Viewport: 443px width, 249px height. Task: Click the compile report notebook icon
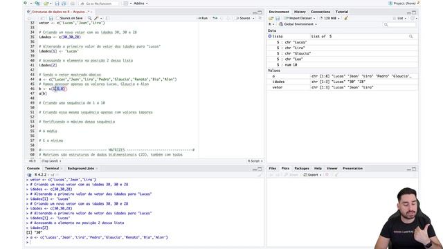(x=107, y=18)
